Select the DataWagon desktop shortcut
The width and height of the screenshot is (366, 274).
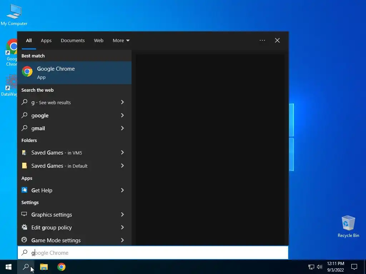tap(9, 85)
